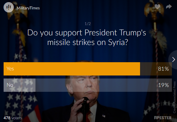
Task: Click the orange filled Yes progress bar
Action: tap(72, 69)
